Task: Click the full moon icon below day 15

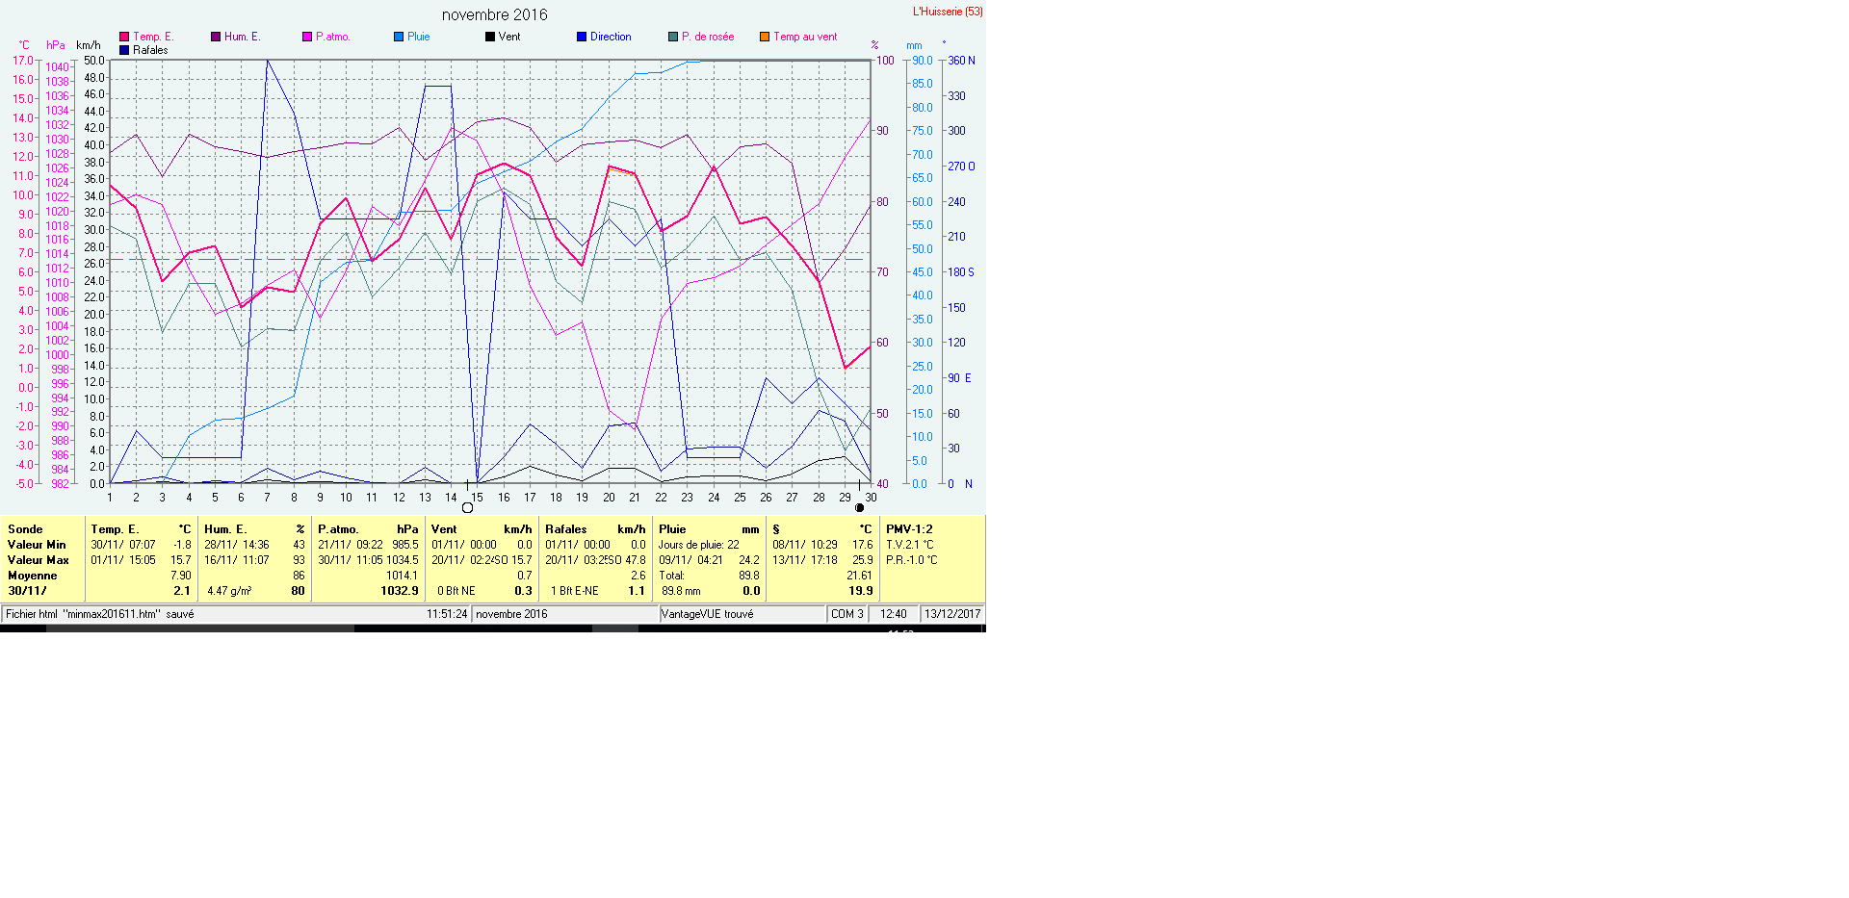Action: point(468,507)
